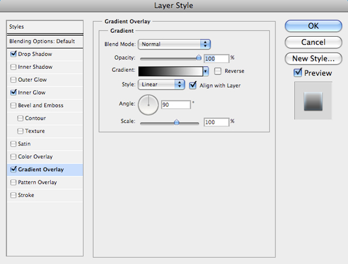Click the style preview thumbnail
This screenshot has width=348, height=264.
pyautogui.click(x=313, y=101)
